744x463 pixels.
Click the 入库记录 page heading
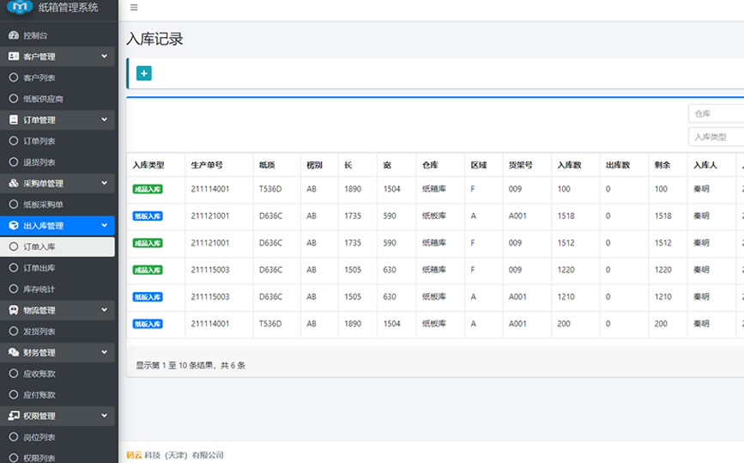[154, 39]
